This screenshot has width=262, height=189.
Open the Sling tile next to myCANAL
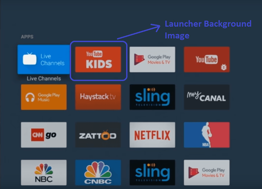tap(152, 97)
